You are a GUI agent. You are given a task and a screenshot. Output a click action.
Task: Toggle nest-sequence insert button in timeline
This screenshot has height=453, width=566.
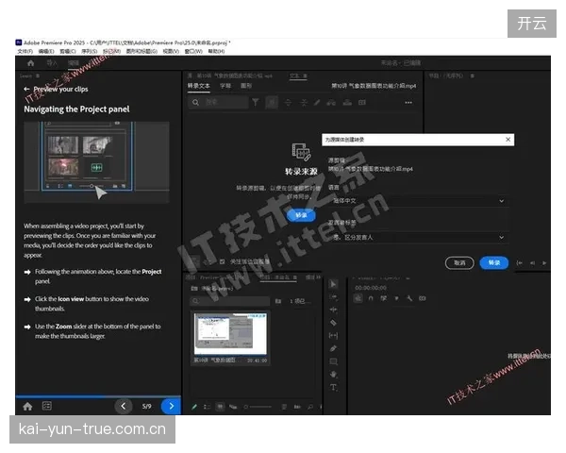pyautogui.click(x=358, y=298)
